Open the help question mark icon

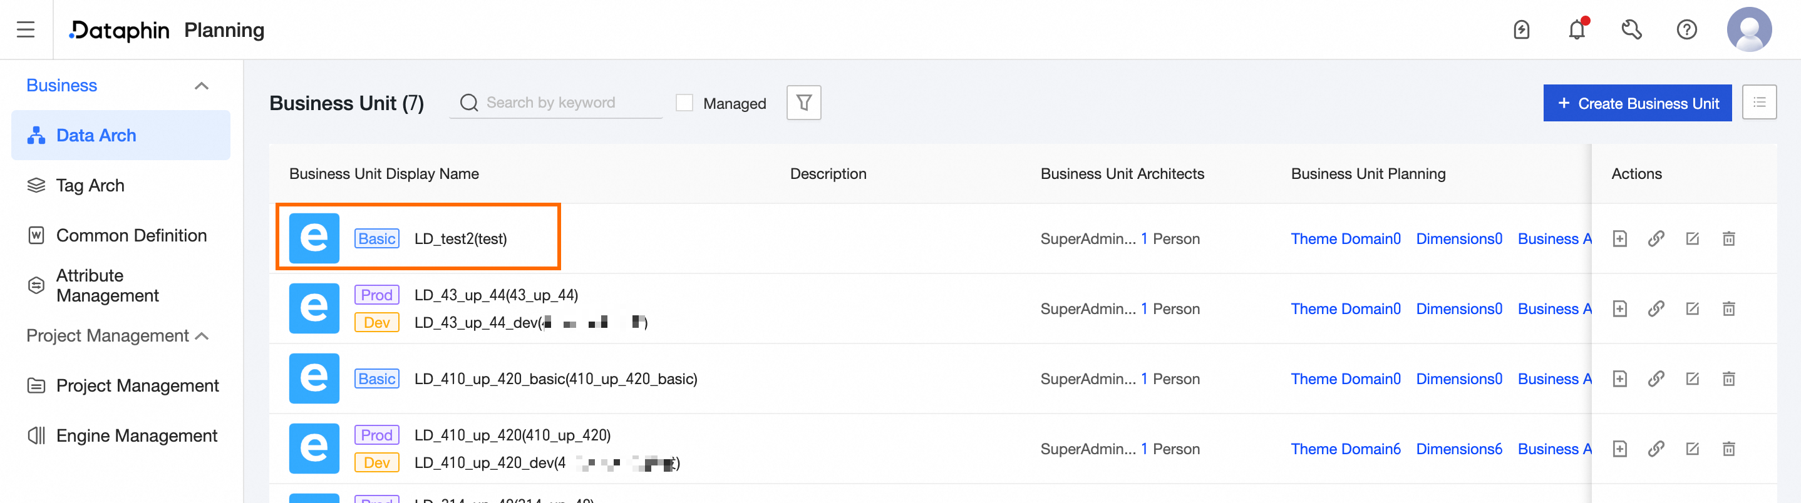(x=1686, y=29)
